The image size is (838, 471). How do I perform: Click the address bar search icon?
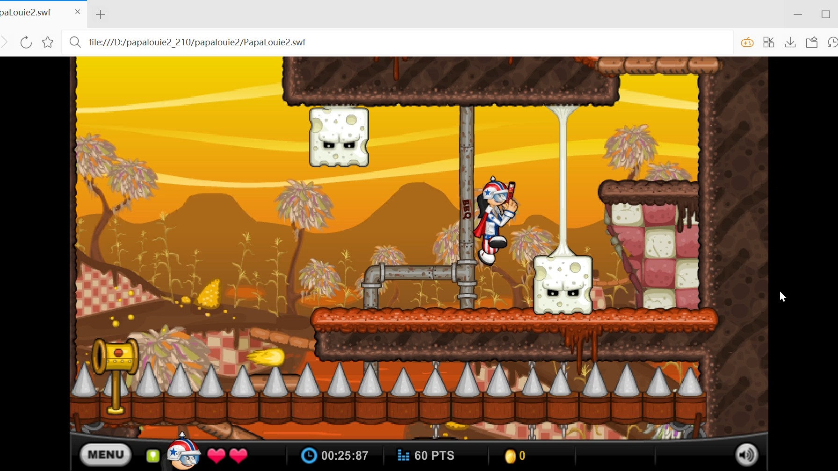pyautogui.click(x=75, y=42)
